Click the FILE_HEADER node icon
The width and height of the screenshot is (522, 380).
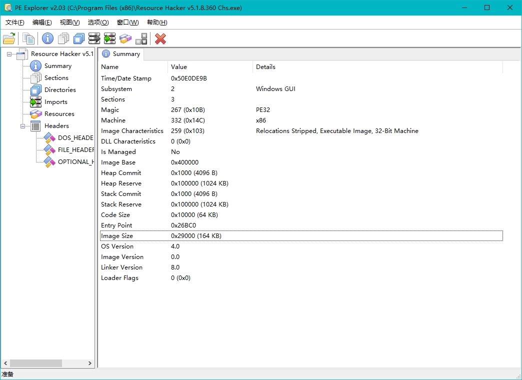(x=49, y=150)
